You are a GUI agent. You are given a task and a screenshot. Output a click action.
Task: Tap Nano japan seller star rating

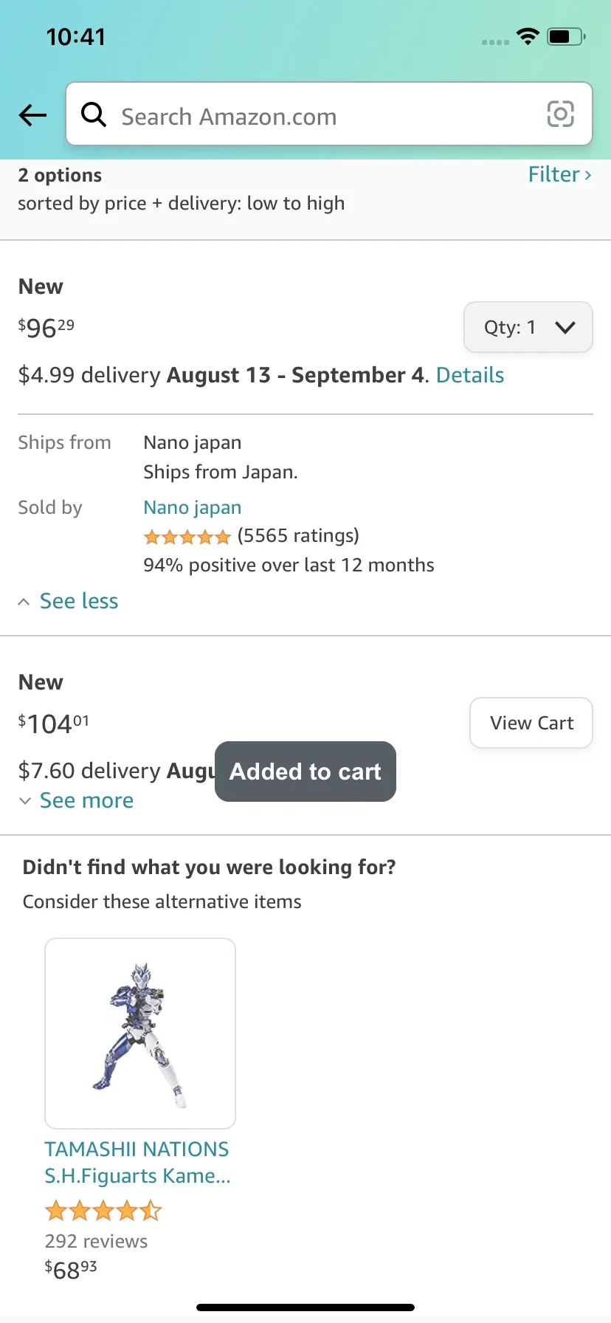coord(187,537)
